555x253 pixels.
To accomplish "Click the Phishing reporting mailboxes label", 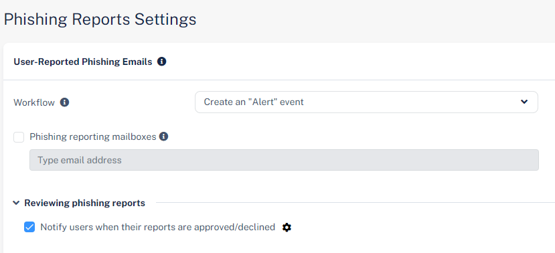I will tap(93, 137).
